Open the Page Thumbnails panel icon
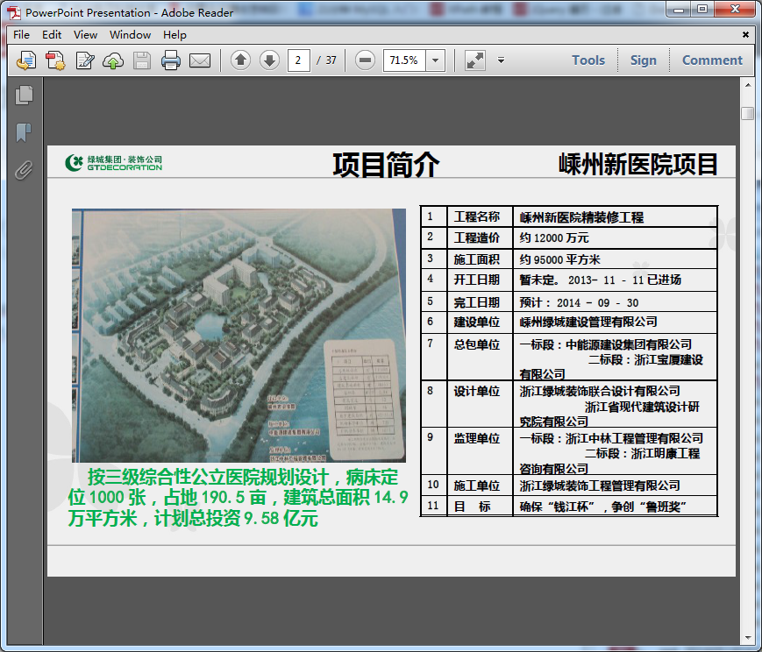Viewport: 762px width, 652px height. [x=24, y=96]
